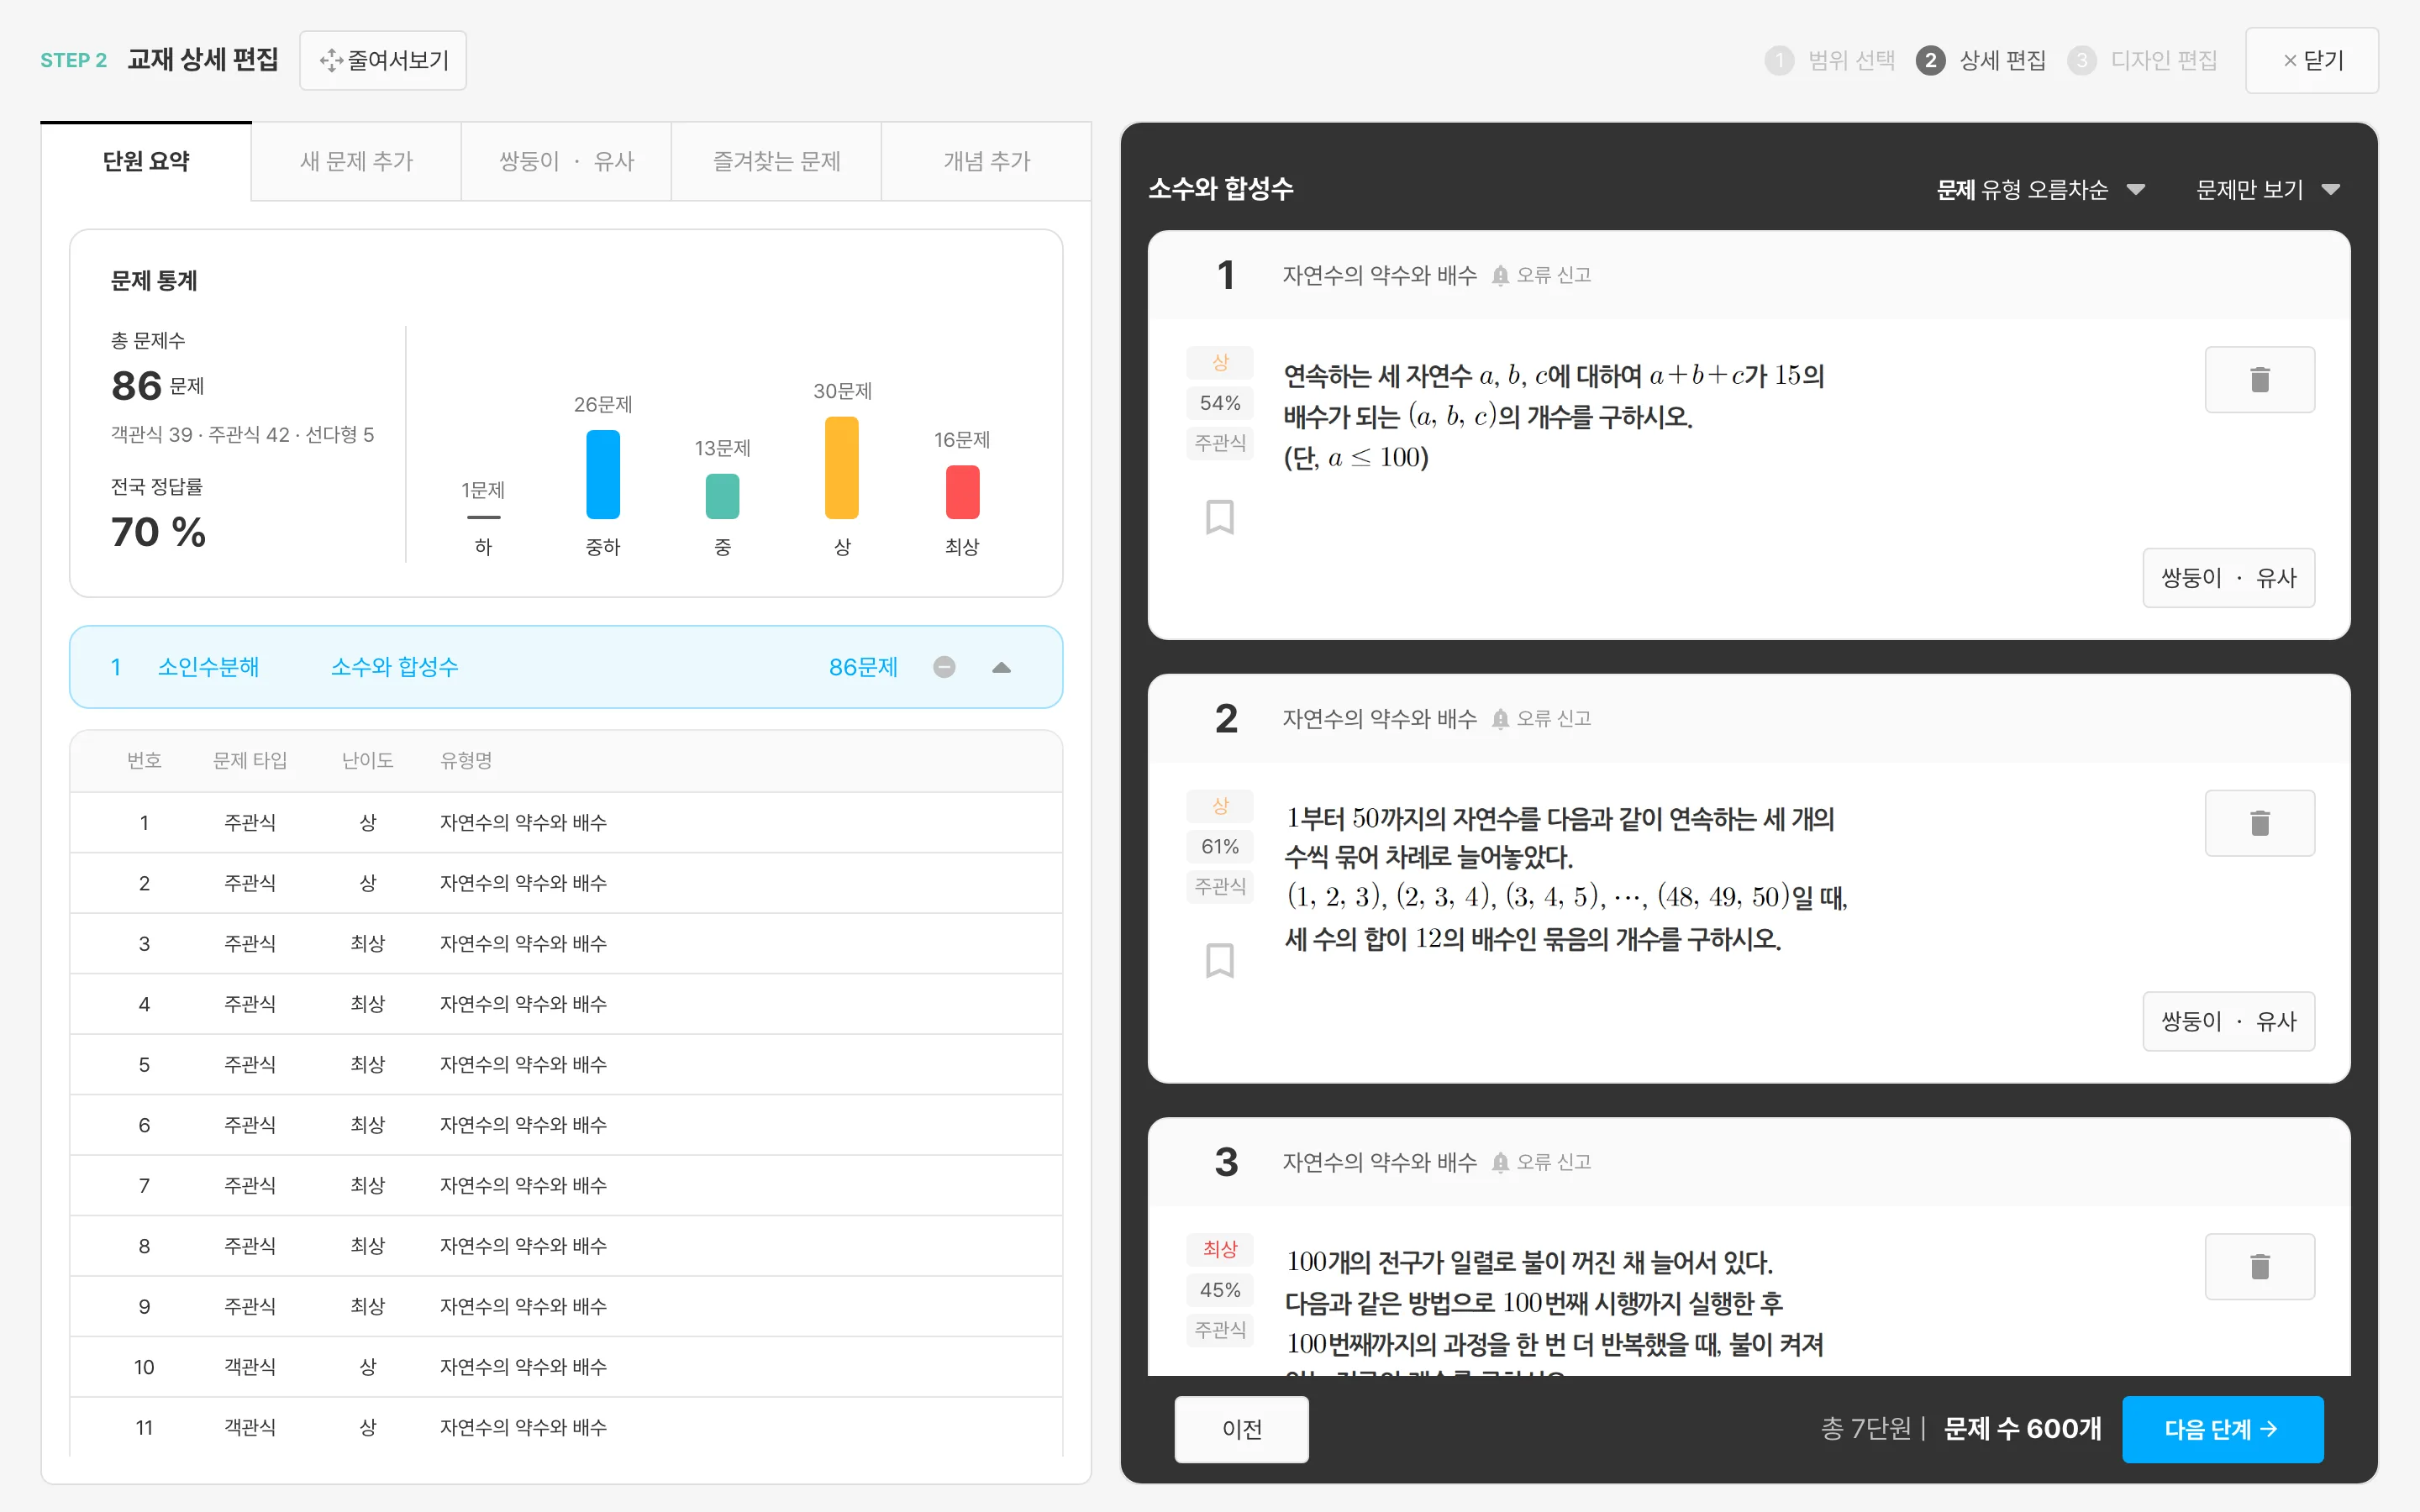Click the 줄여서보기 shrink view button
The width and height of the screenshot is (2420, 1512).
[x=383, y=60]
